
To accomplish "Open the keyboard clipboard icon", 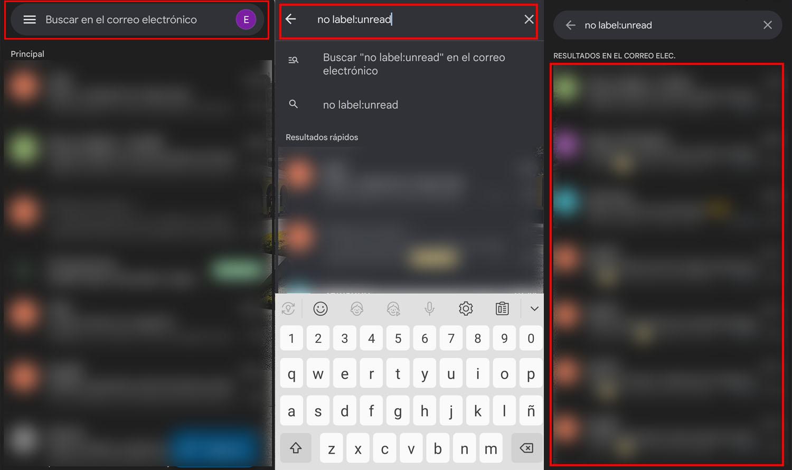I will click(502, 308).
